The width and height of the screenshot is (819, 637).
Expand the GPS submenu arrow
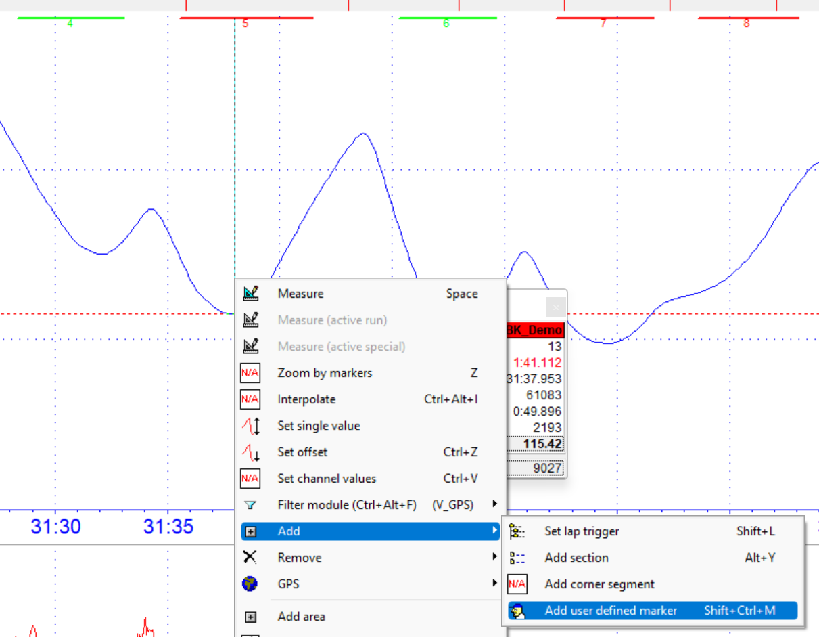click(495, 584)
